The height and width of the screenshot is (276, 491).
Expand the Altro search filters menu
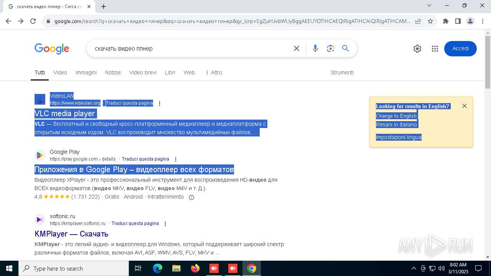[214, 72]
